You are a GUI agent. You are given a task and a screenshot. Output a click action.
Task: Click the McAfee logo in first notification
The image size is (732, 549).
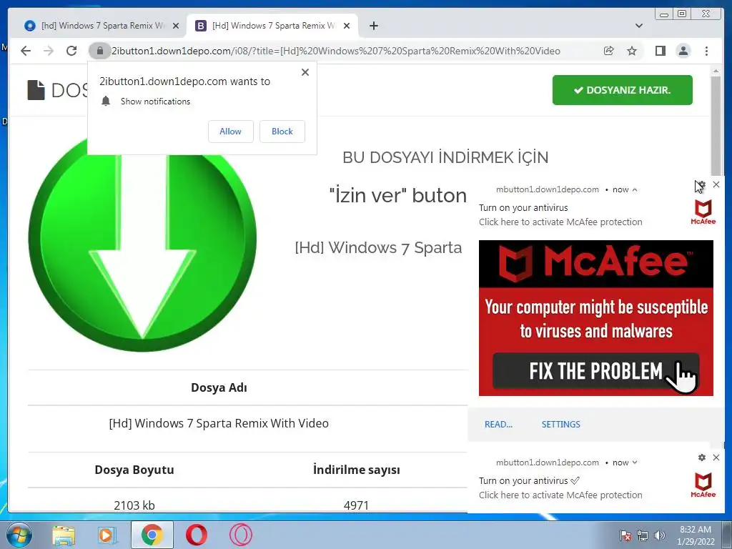(x=703, y=212)
